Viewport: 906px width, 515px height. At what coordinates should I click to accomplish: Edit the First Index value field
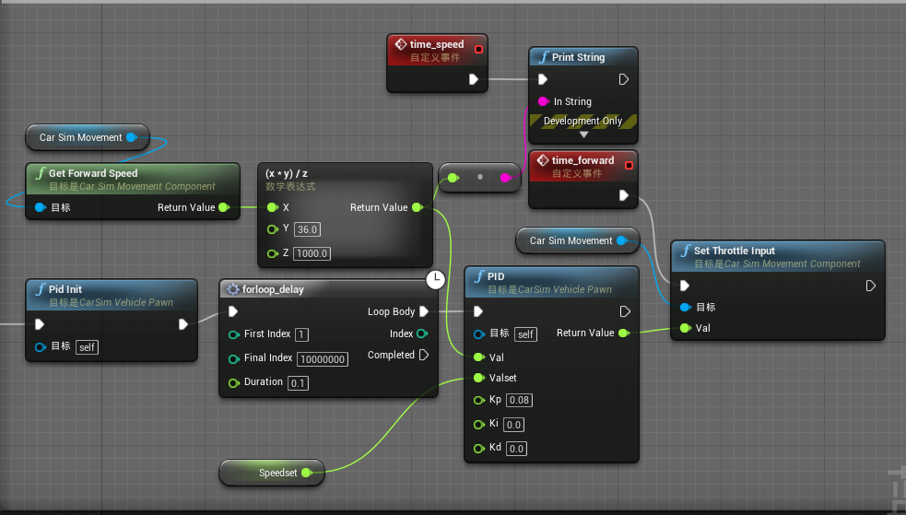[301, 334]
